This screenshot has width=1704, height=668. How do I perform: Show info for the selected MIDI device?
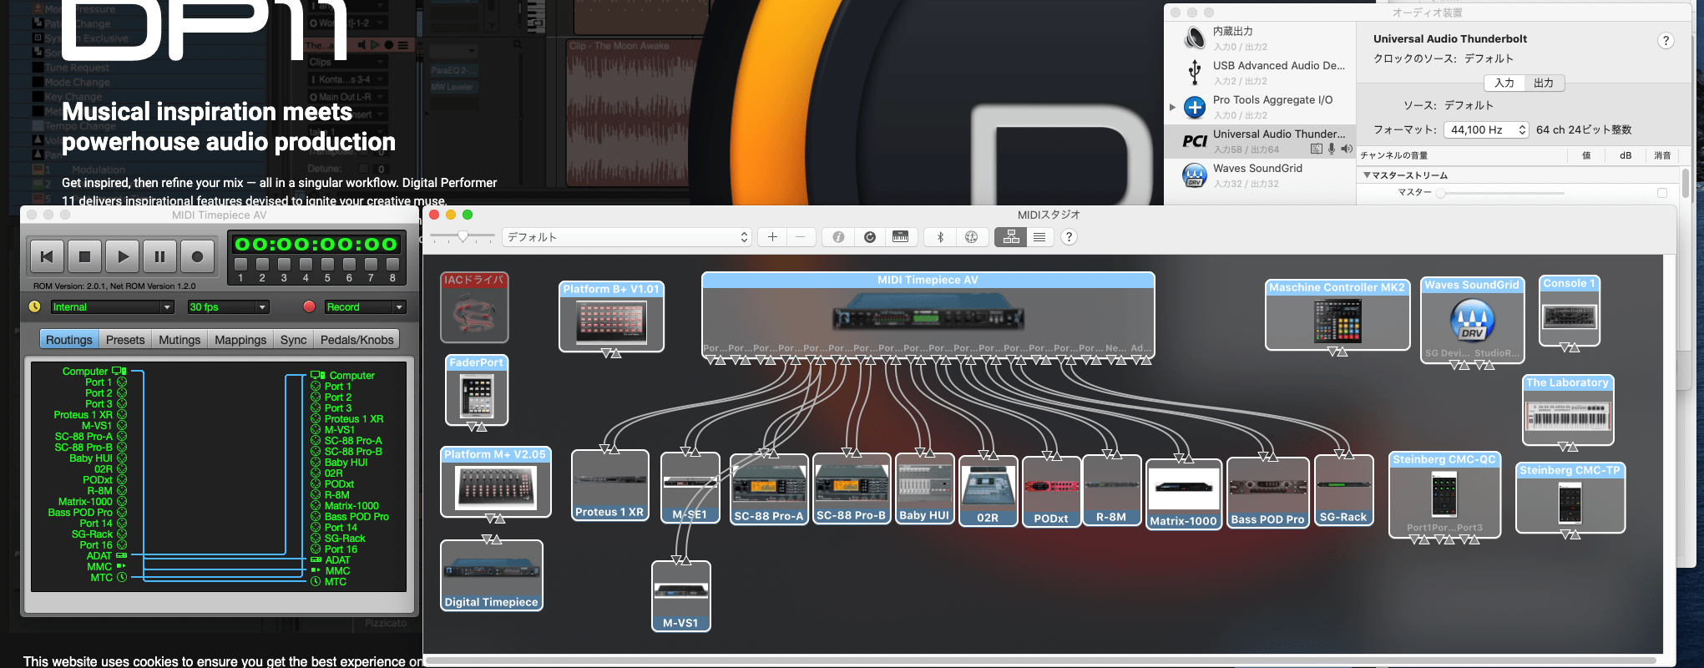click(x=838, y=237)
